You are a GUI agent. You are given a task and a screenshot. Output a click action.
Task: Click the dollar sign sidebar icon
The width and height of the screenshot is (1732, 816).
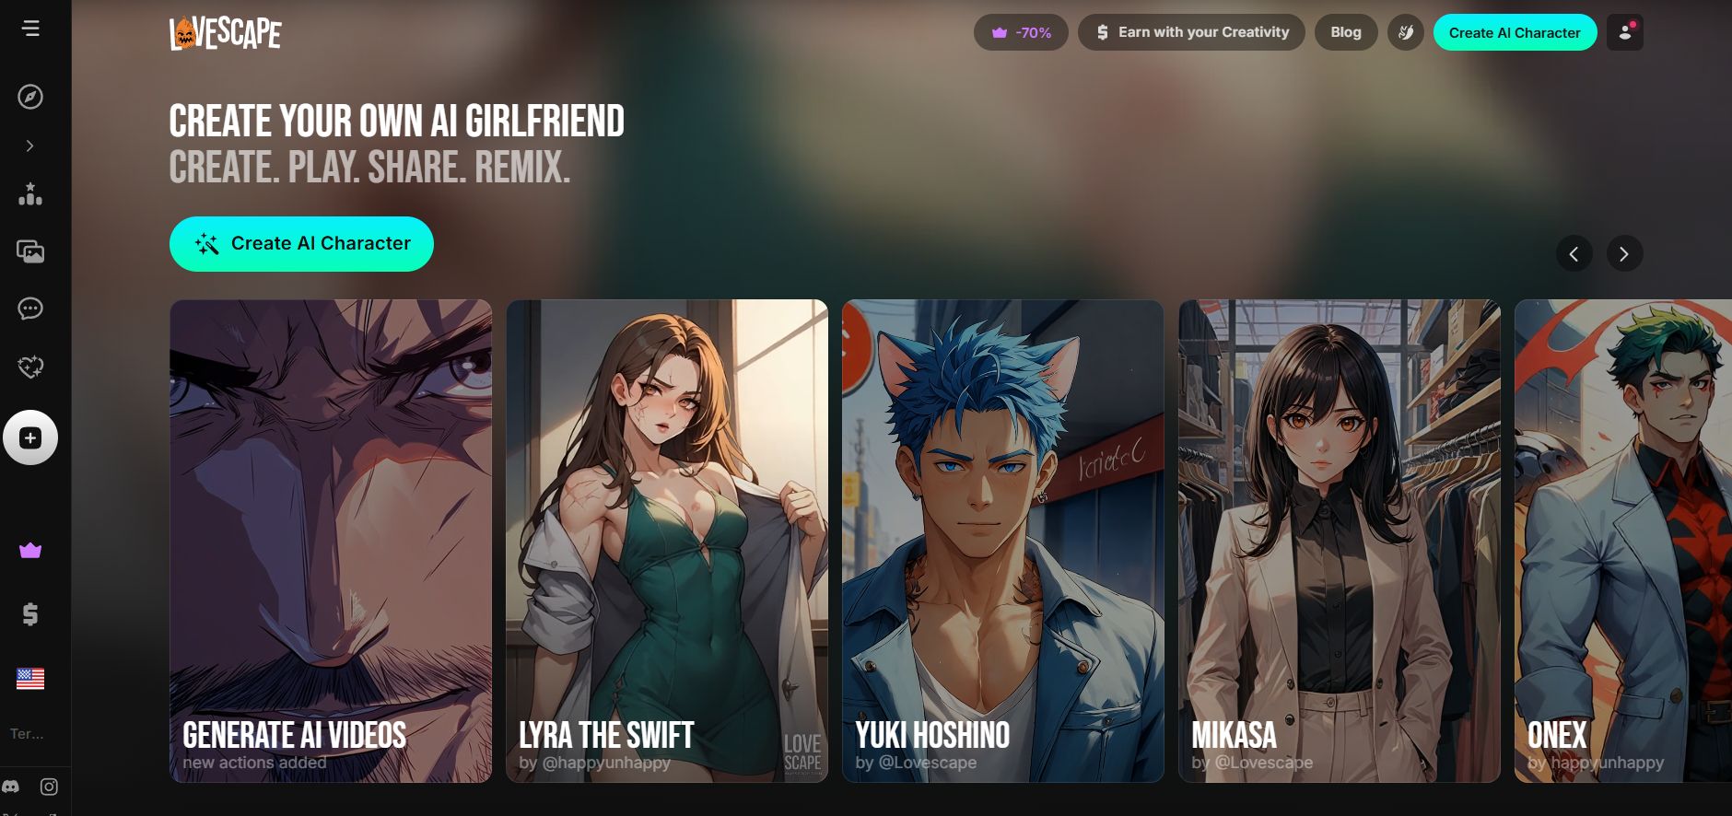[x=30, y=614]
